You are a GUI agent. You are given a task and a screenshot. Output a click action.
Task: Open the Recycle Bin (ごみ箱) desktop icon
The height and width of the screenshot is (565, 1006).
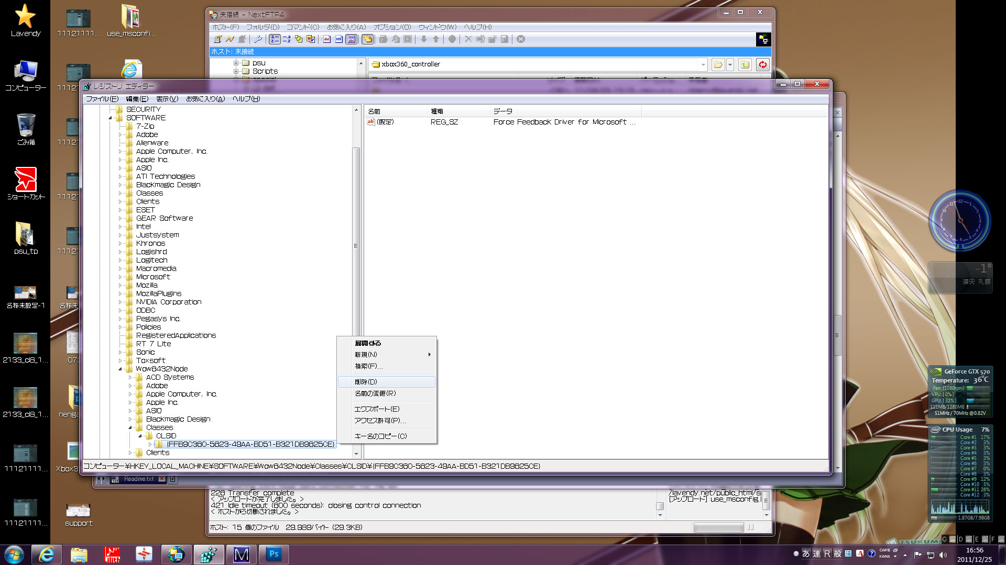(x=26, y=129)
